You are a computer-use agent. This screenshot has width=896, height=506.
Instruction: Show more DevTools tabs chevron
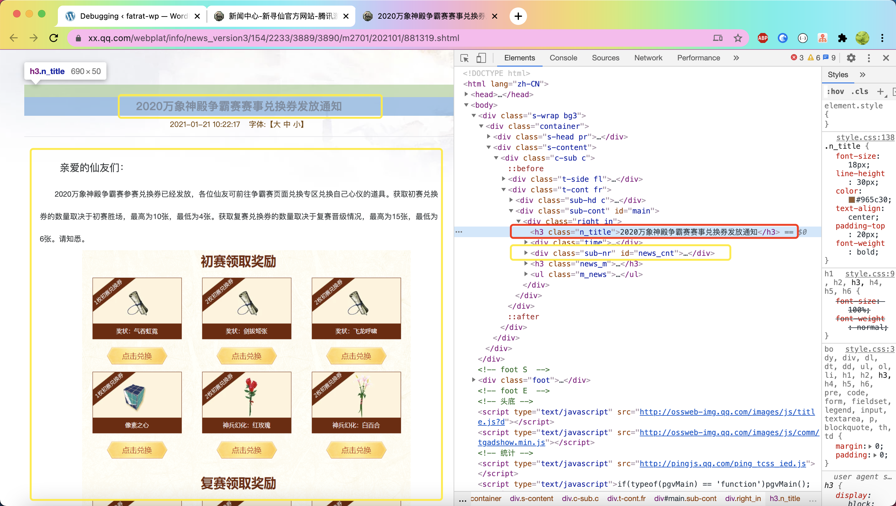pyautogui.click(x=736, y=58)
